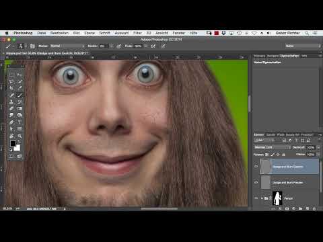323x242 pixels.
Task: Open the Dropbox menu bar icon
Action: (223, 33)
